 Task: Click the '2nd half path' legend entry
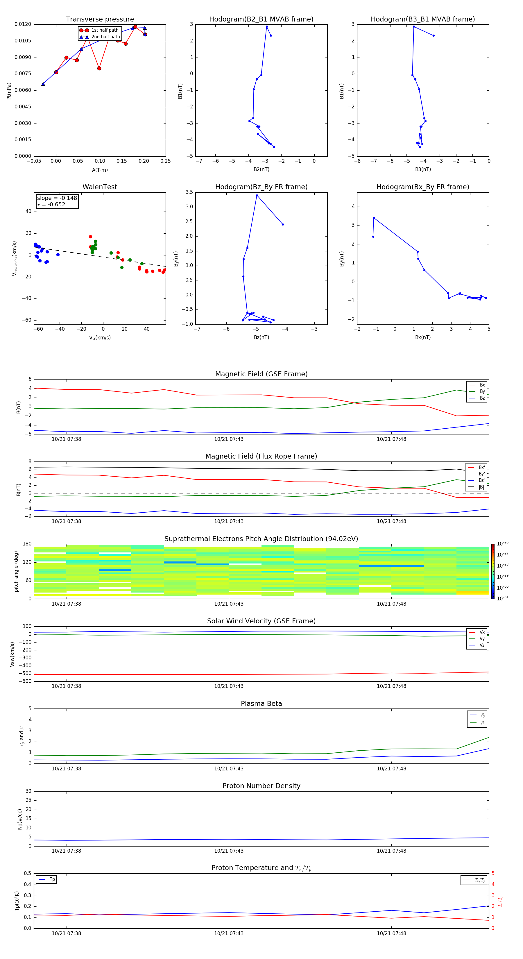coord(100,37)
